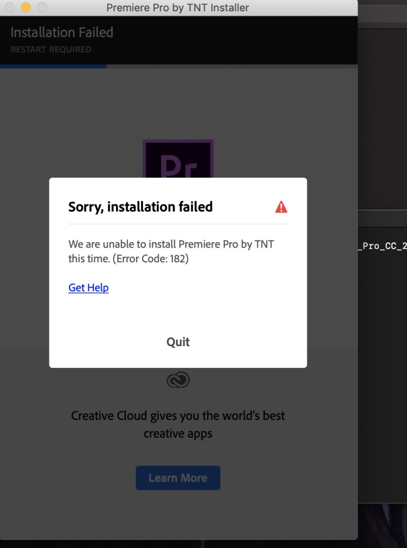Open the Get Help link
The image size is (407, 548).
click(x=89, y=288)
